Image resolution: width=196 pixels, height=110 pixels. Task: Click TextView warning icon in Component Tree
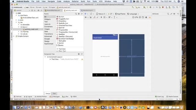(82, 59)
